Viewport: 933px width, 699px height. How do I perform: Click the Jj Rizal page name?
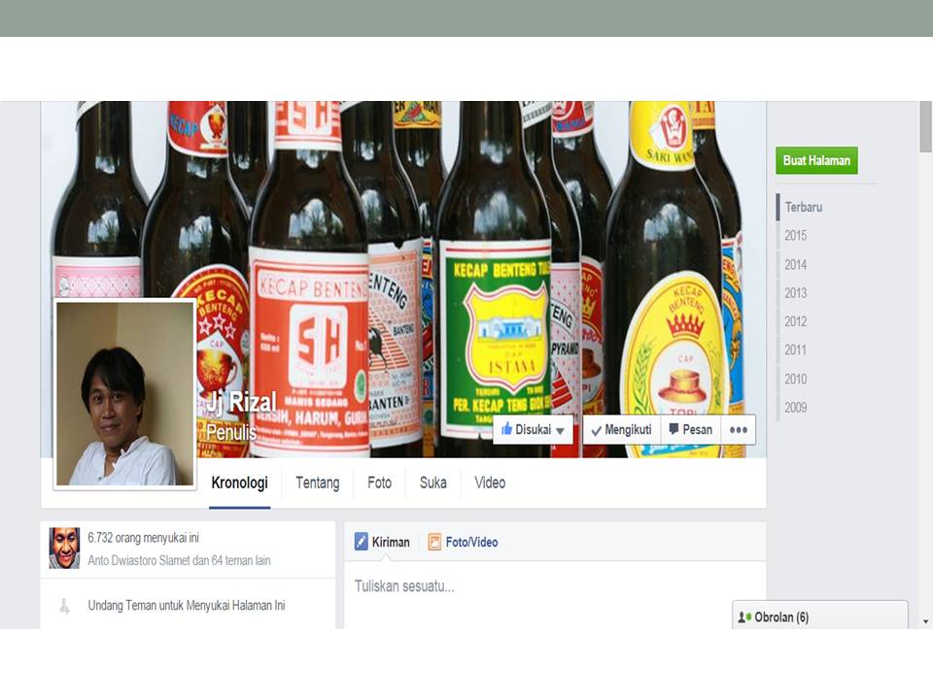241,402
